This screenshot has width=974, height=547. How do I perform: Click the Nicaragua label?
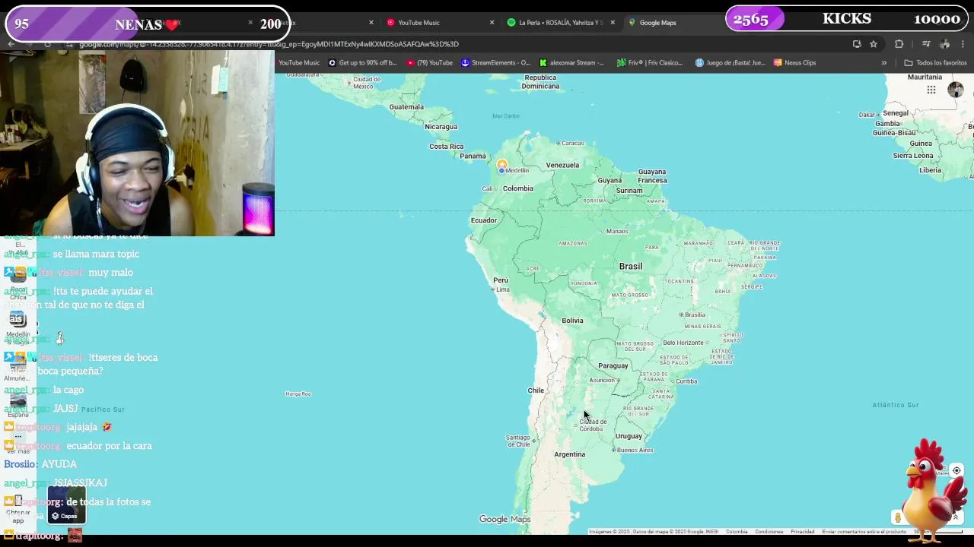(441, 127)
